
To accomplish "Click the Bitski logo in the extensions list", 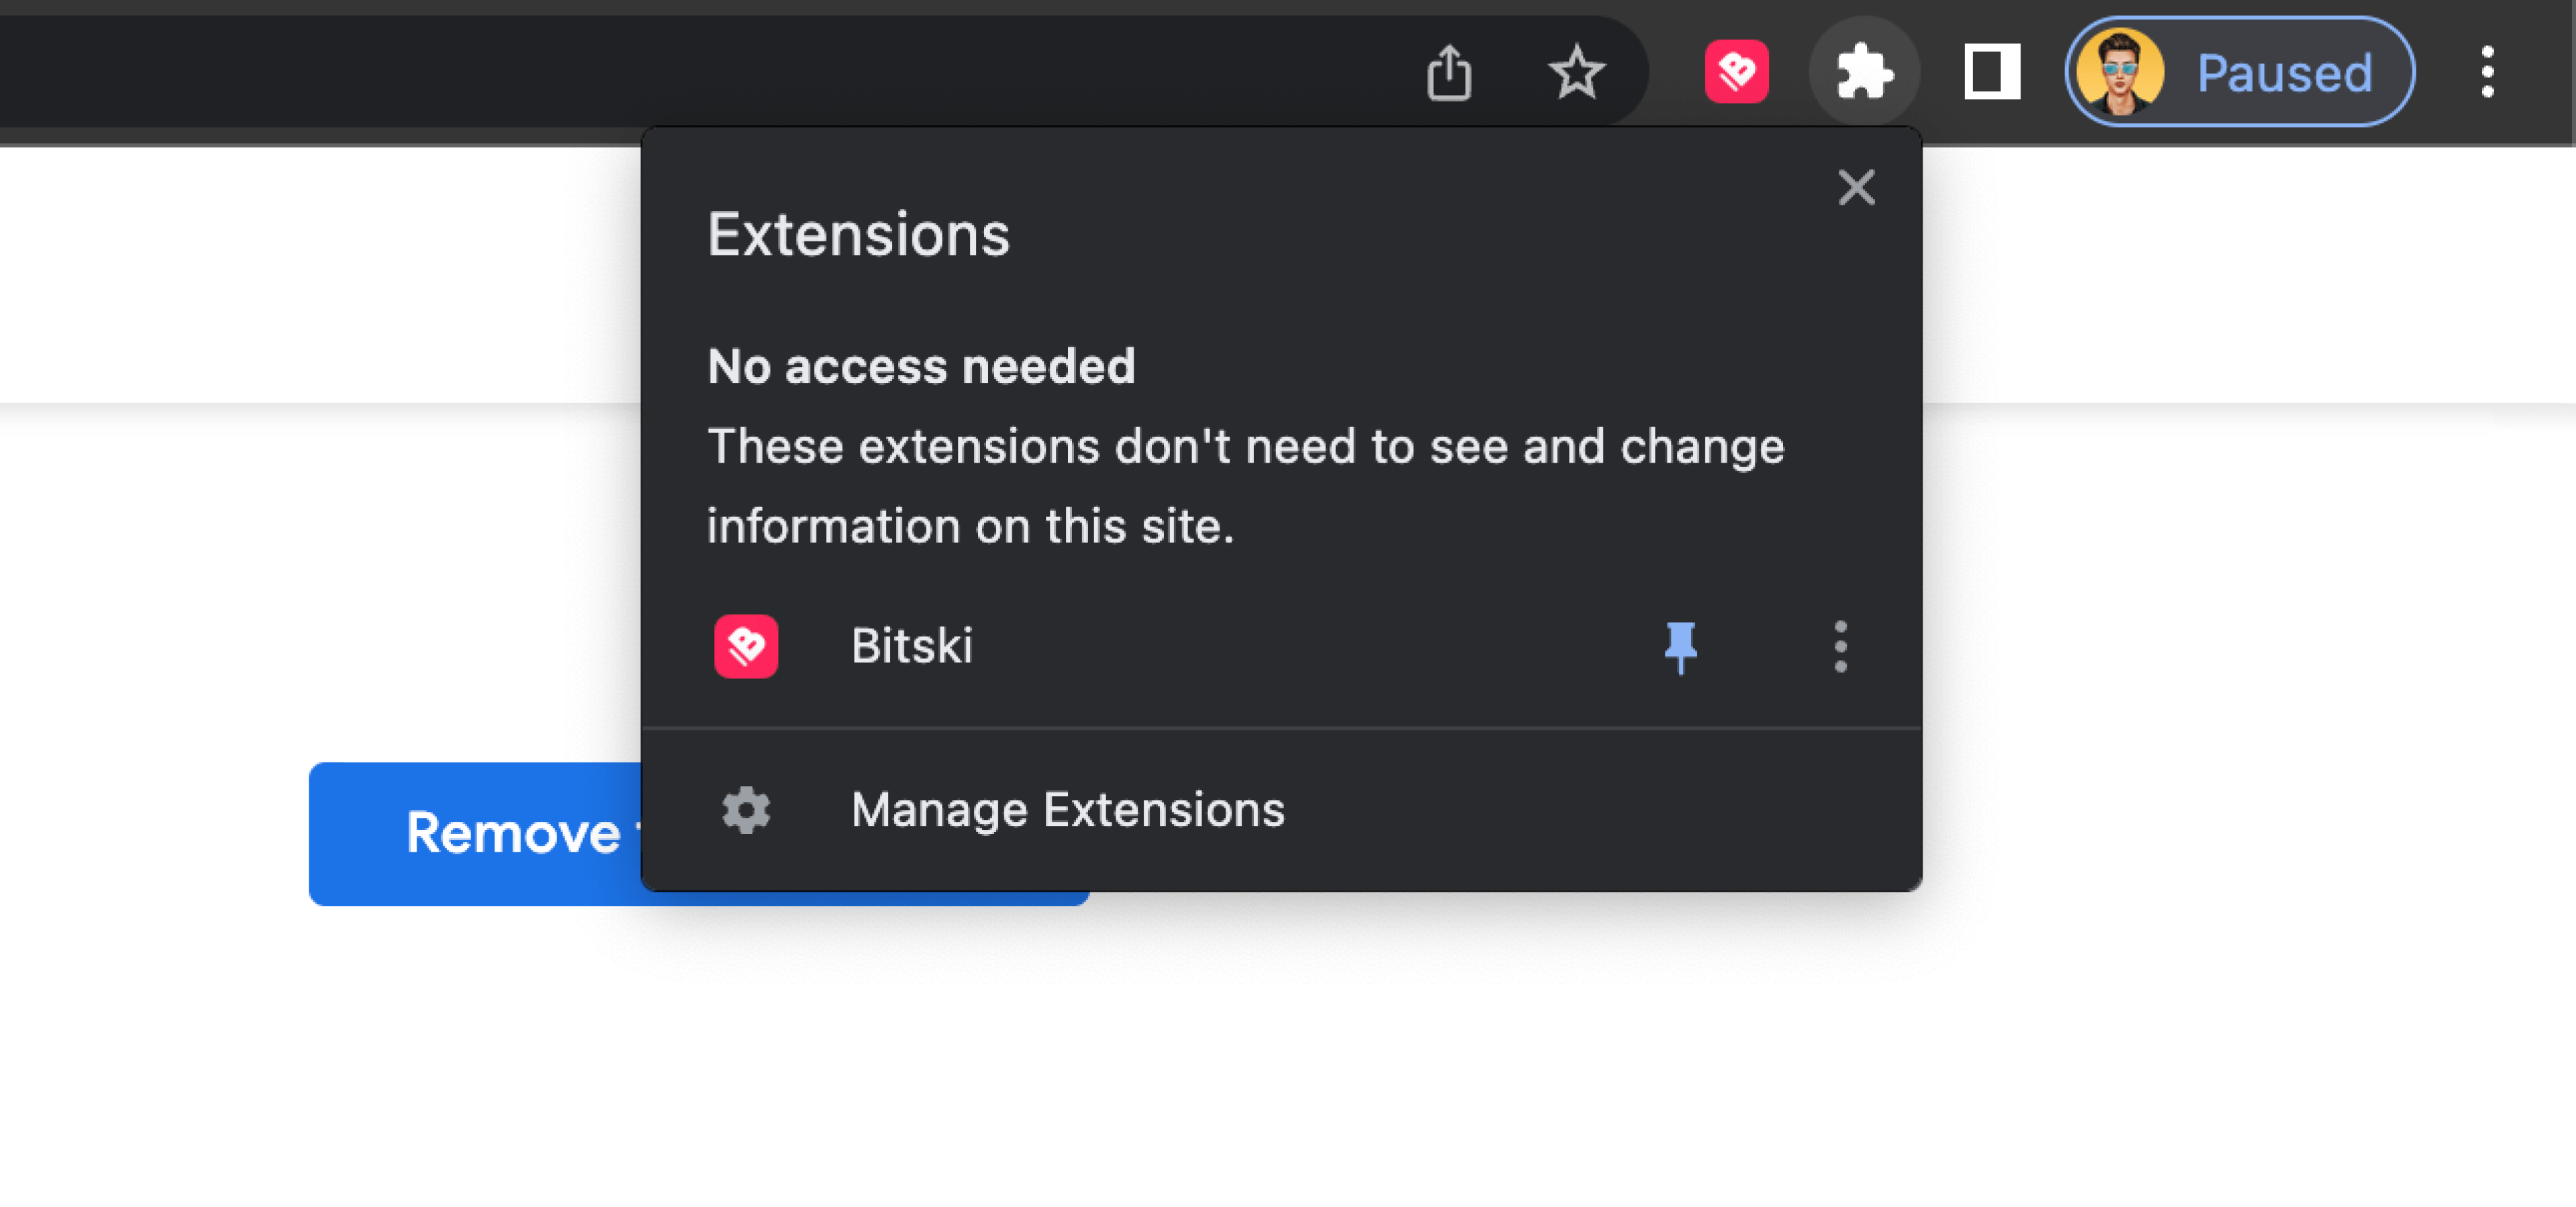I will point(746,646).
